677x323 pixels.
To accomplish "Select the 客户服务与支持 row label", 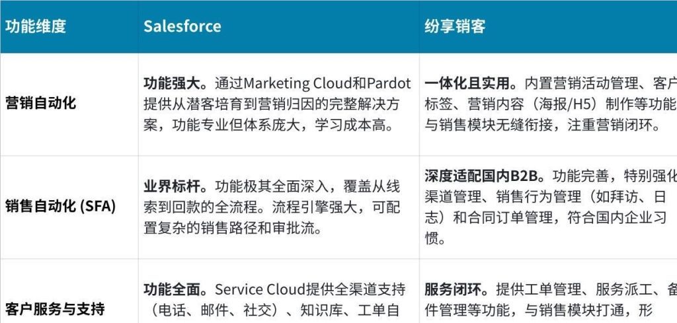I will 55,308.
